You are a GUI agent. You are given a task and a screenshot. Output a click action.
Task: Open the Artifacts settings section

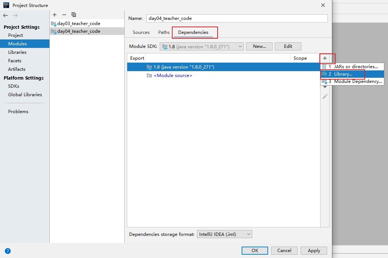pyautogui.click(x=17, y=69)
